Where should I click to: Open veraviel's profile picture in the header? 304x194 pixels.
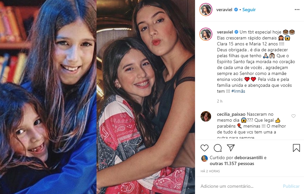(x=206, y=10)
